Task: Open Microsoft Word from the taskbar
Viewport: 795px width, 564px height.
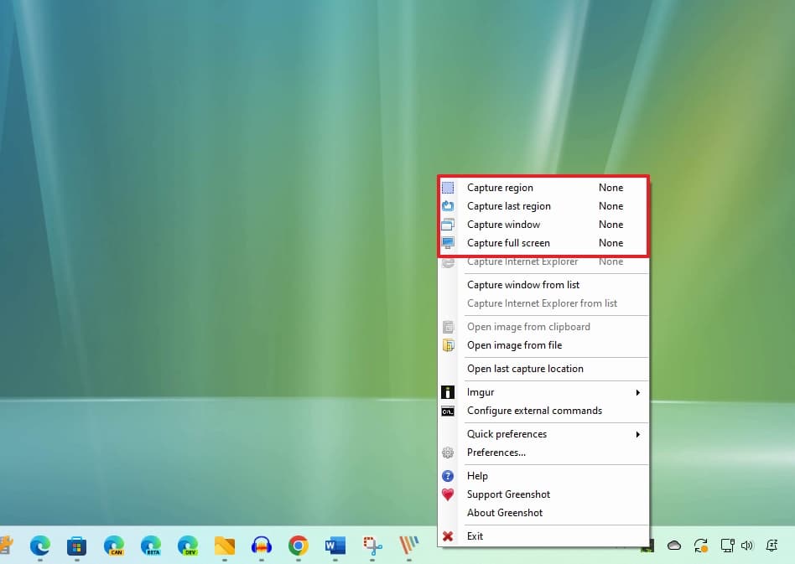Action: [x=335, y=546]
